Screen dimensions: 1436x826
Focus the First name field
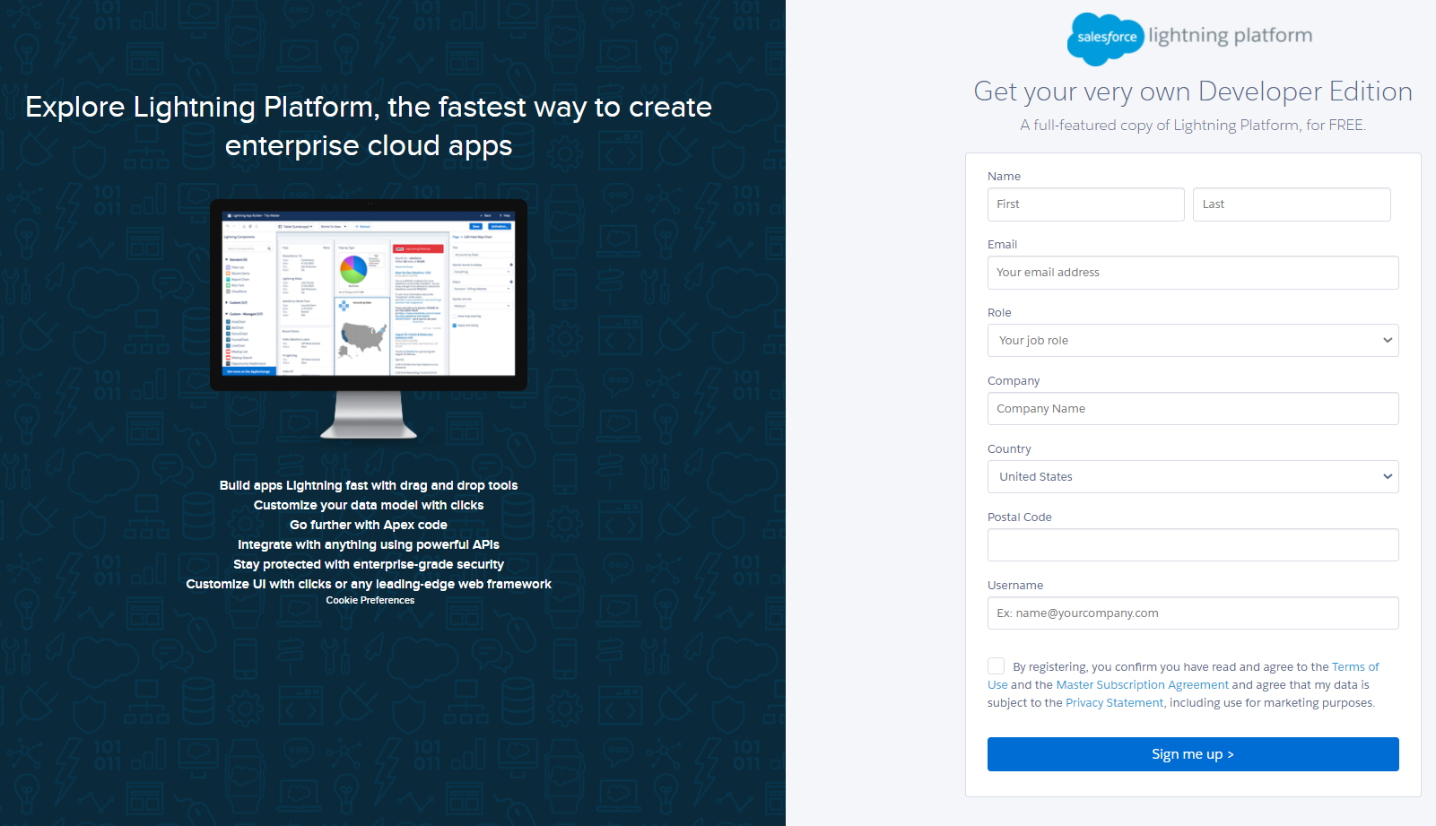click(1085, 204)
